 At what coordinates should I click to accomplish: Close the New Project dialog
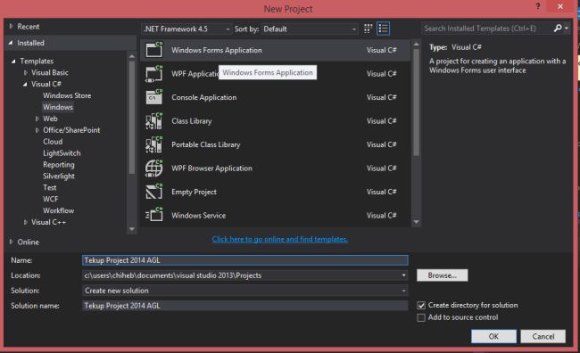click(560, 6)
